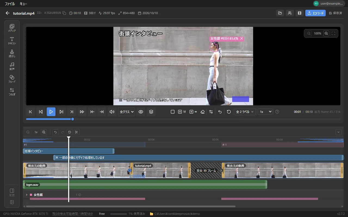Open the 全 2 ラベル label dropdown
348x217 pixels.
(245, 112)
